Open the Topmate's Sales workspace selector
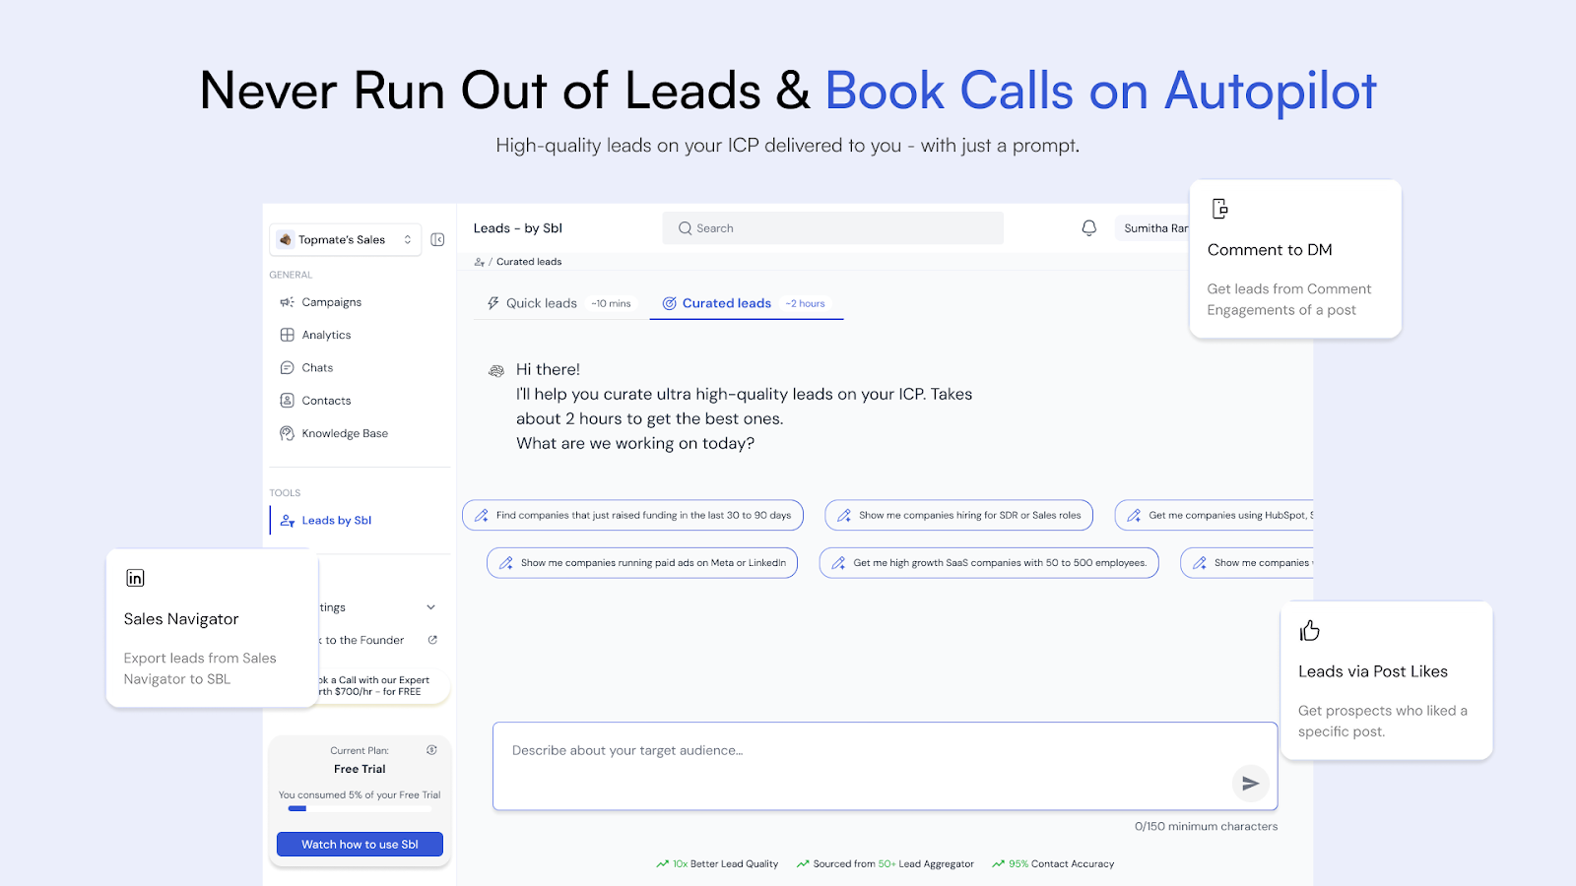Image resolution: width=1576 pixels, height=886 pixels. pyautogui.click(x=345, y=239)
